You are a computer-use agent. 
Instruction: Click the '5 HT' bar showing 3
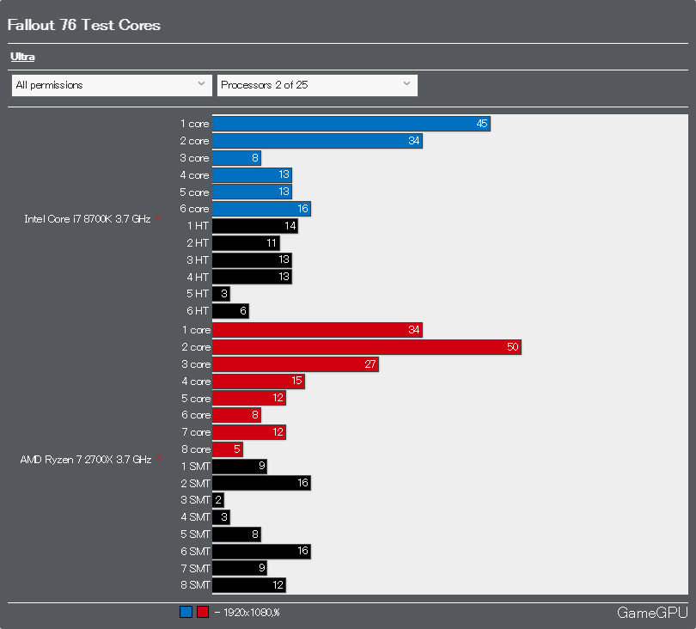221,294
